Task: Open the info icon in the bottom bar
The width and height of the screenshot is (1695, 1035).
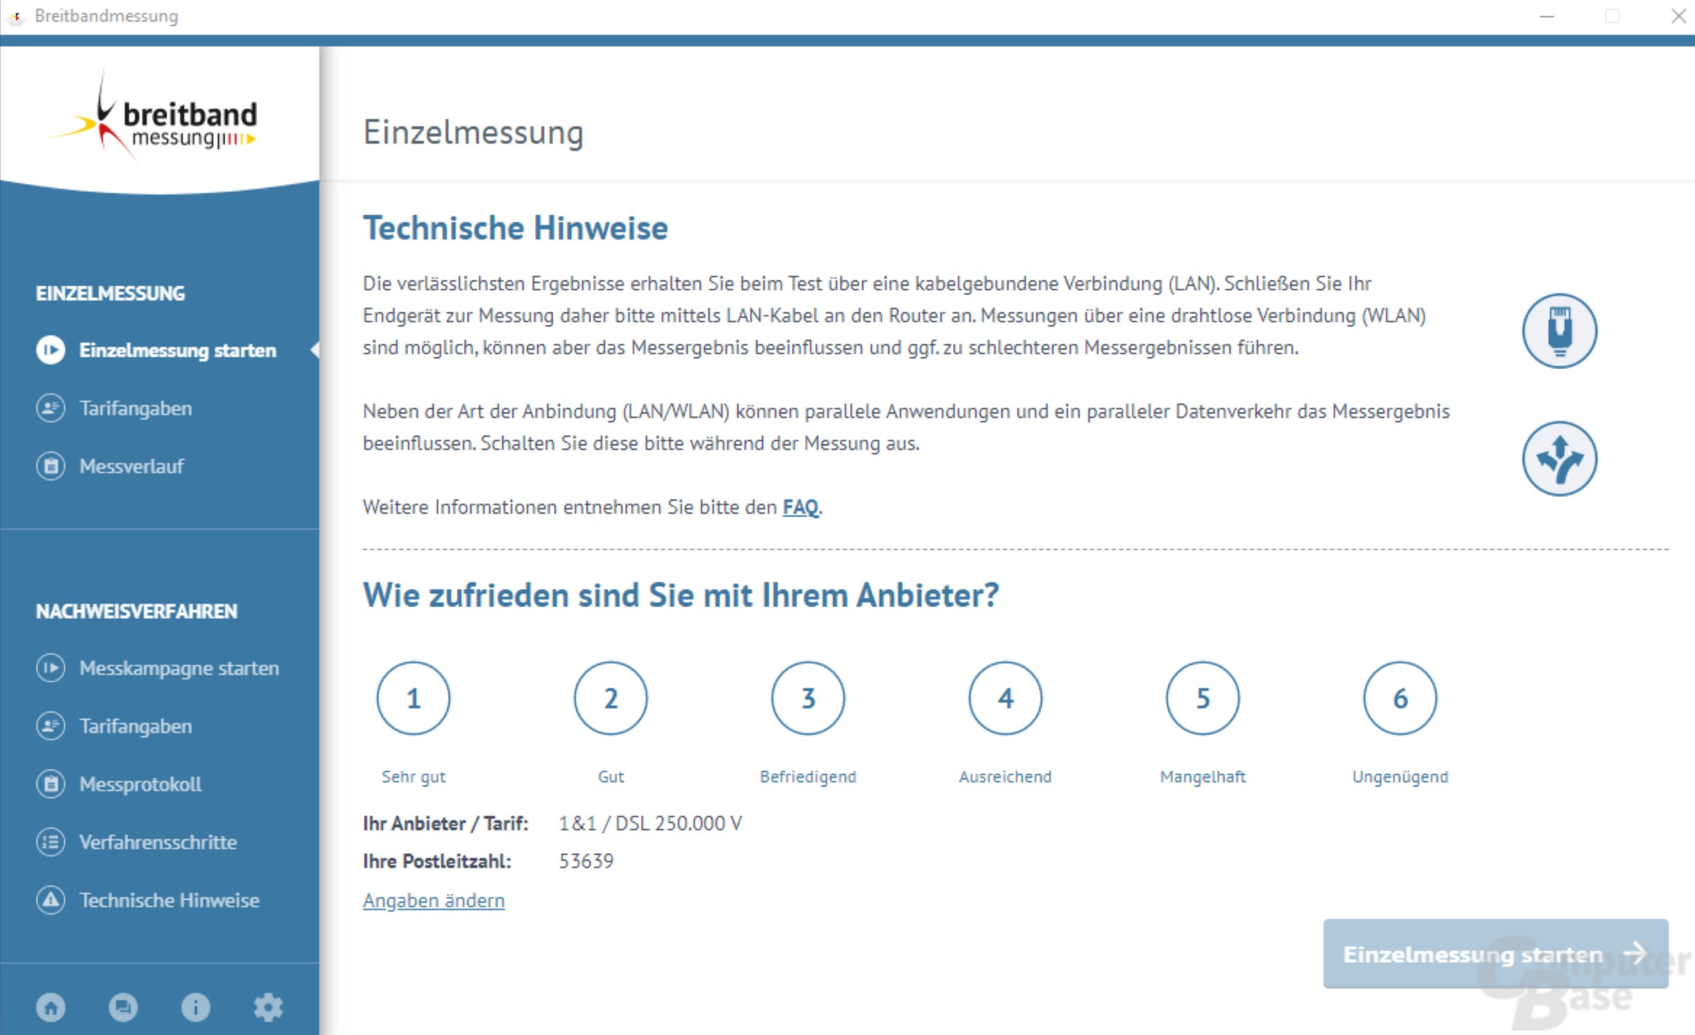Action: click(x=196, y=1007)
